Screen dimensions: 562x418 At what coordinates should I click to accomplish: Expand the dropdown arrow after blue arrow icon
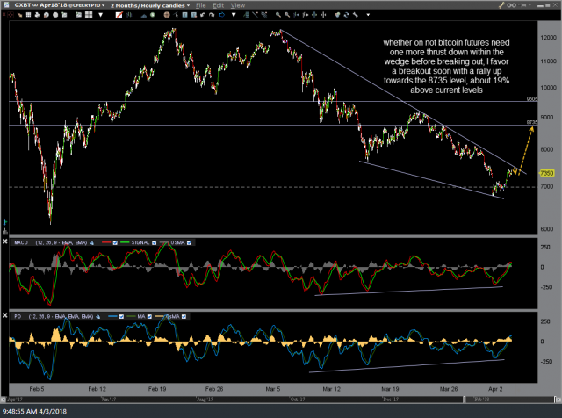234,15
